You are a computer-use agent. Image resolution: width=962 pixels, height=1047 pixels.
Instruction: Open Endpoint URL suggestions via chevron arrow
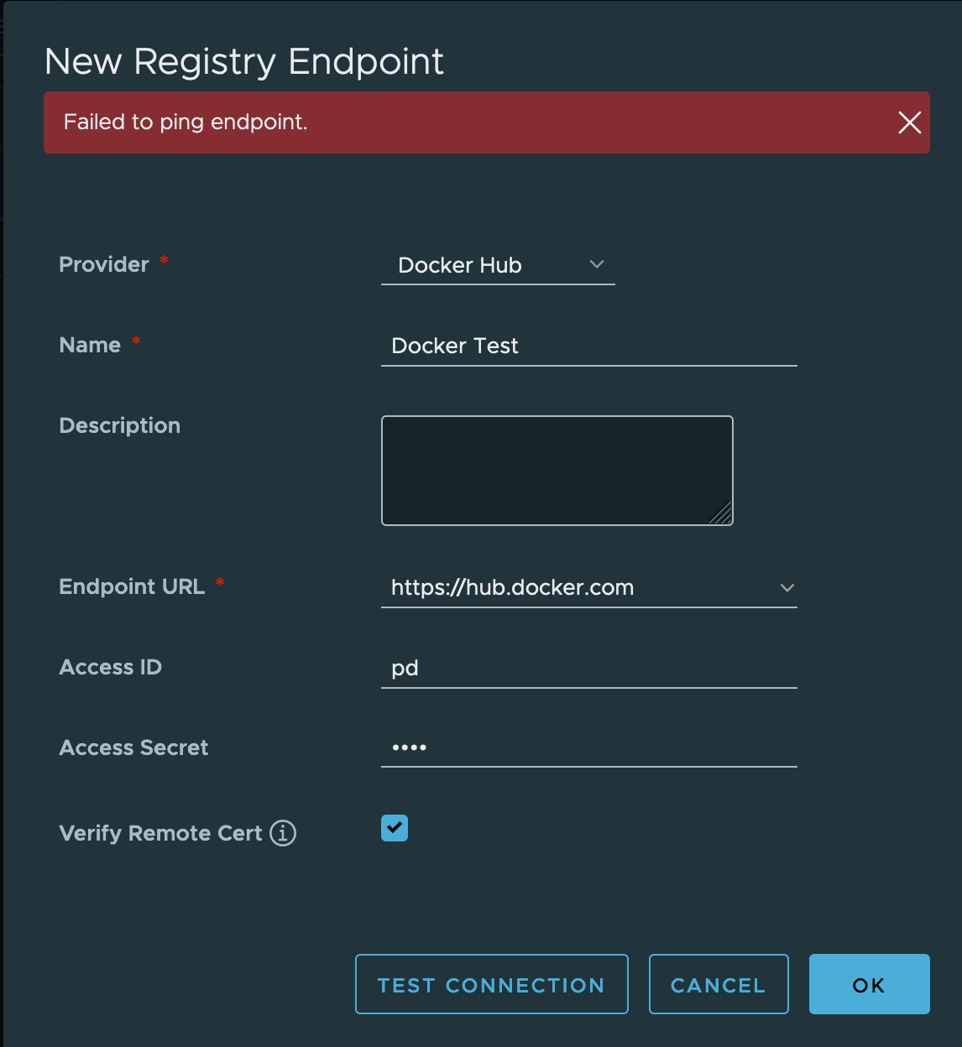(787, 587)
